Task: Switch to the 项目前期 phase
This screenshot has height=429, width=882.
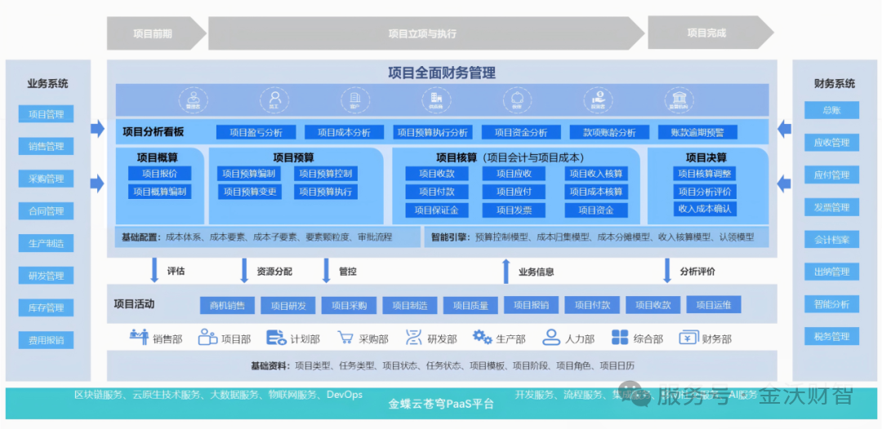Action: tap(157, 33)
